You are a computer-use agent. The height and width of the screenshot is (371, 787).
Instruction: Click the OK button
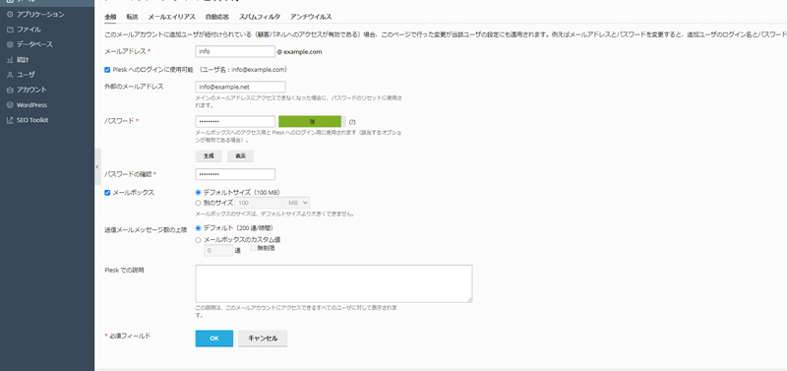click(214, 339)
